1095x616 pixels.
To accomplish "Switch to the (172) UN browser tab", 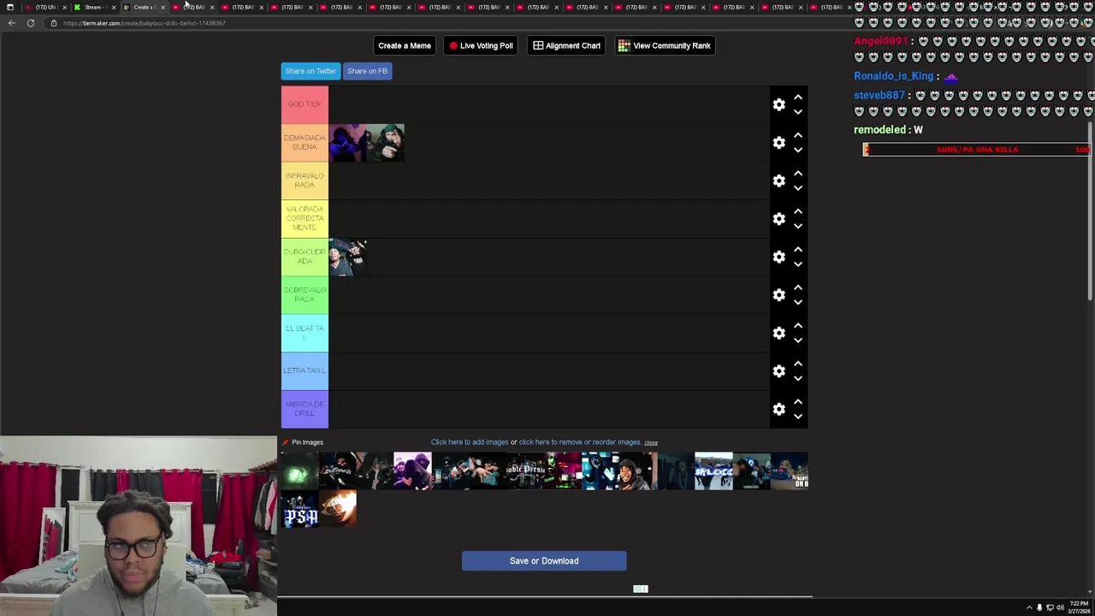I will (44, 7).
